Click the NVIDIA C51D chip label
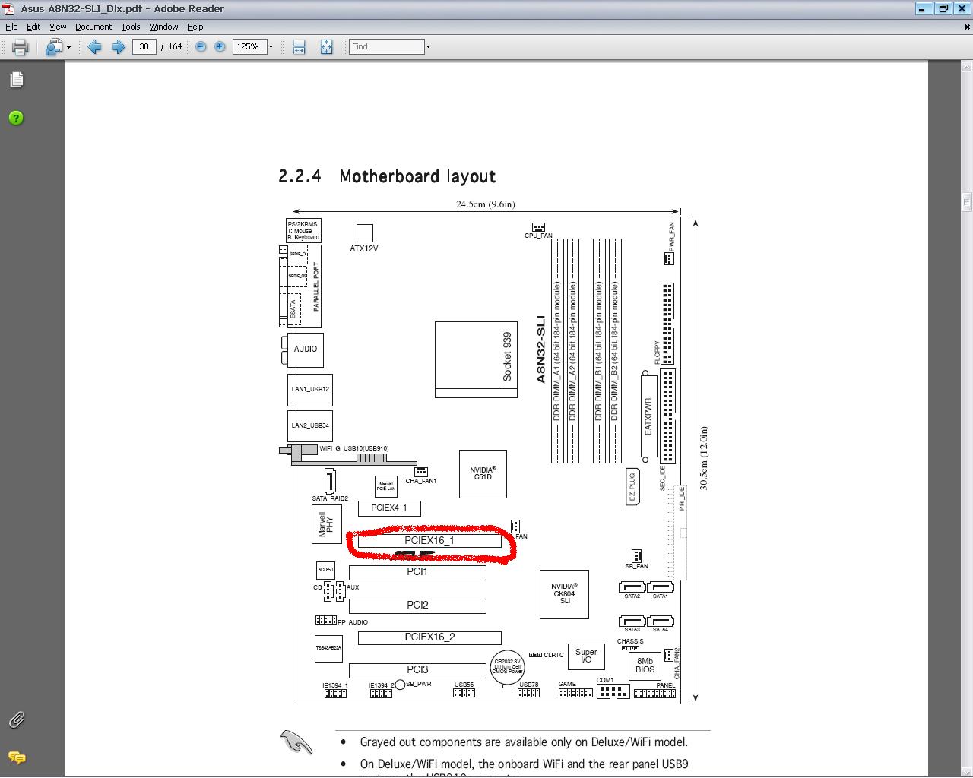The image size is (973, 778). tap(483, 473)
